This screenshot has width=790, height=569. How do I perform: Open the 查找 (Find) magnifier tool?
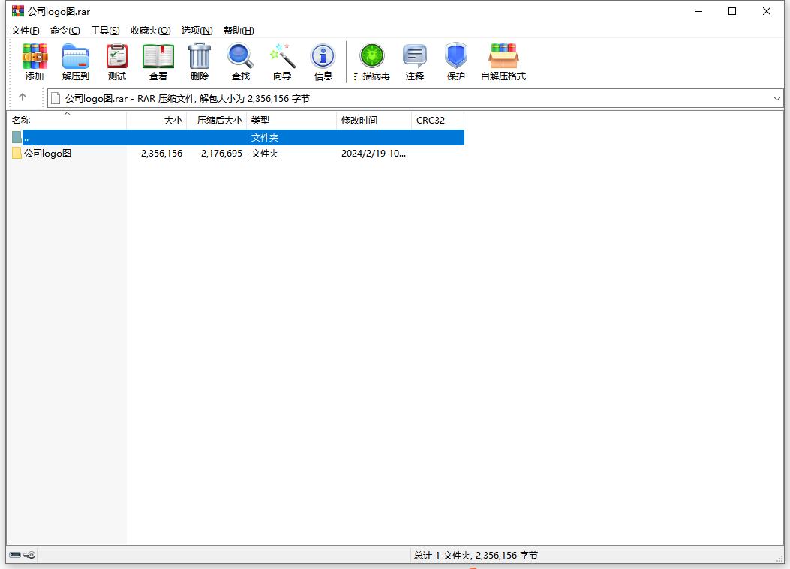tap(240, 58)
